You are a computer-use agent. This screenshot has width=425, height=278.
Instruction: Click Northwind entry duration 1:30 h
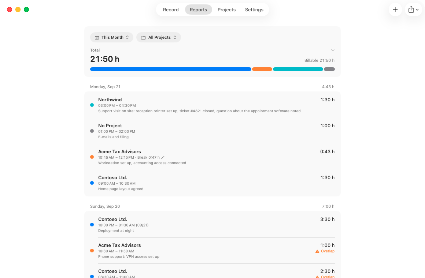[x=328, y=100]
